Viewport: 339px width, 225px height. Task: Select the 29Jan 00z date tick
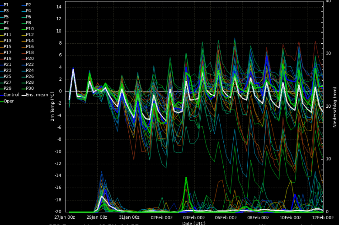[x=98, y=217]
